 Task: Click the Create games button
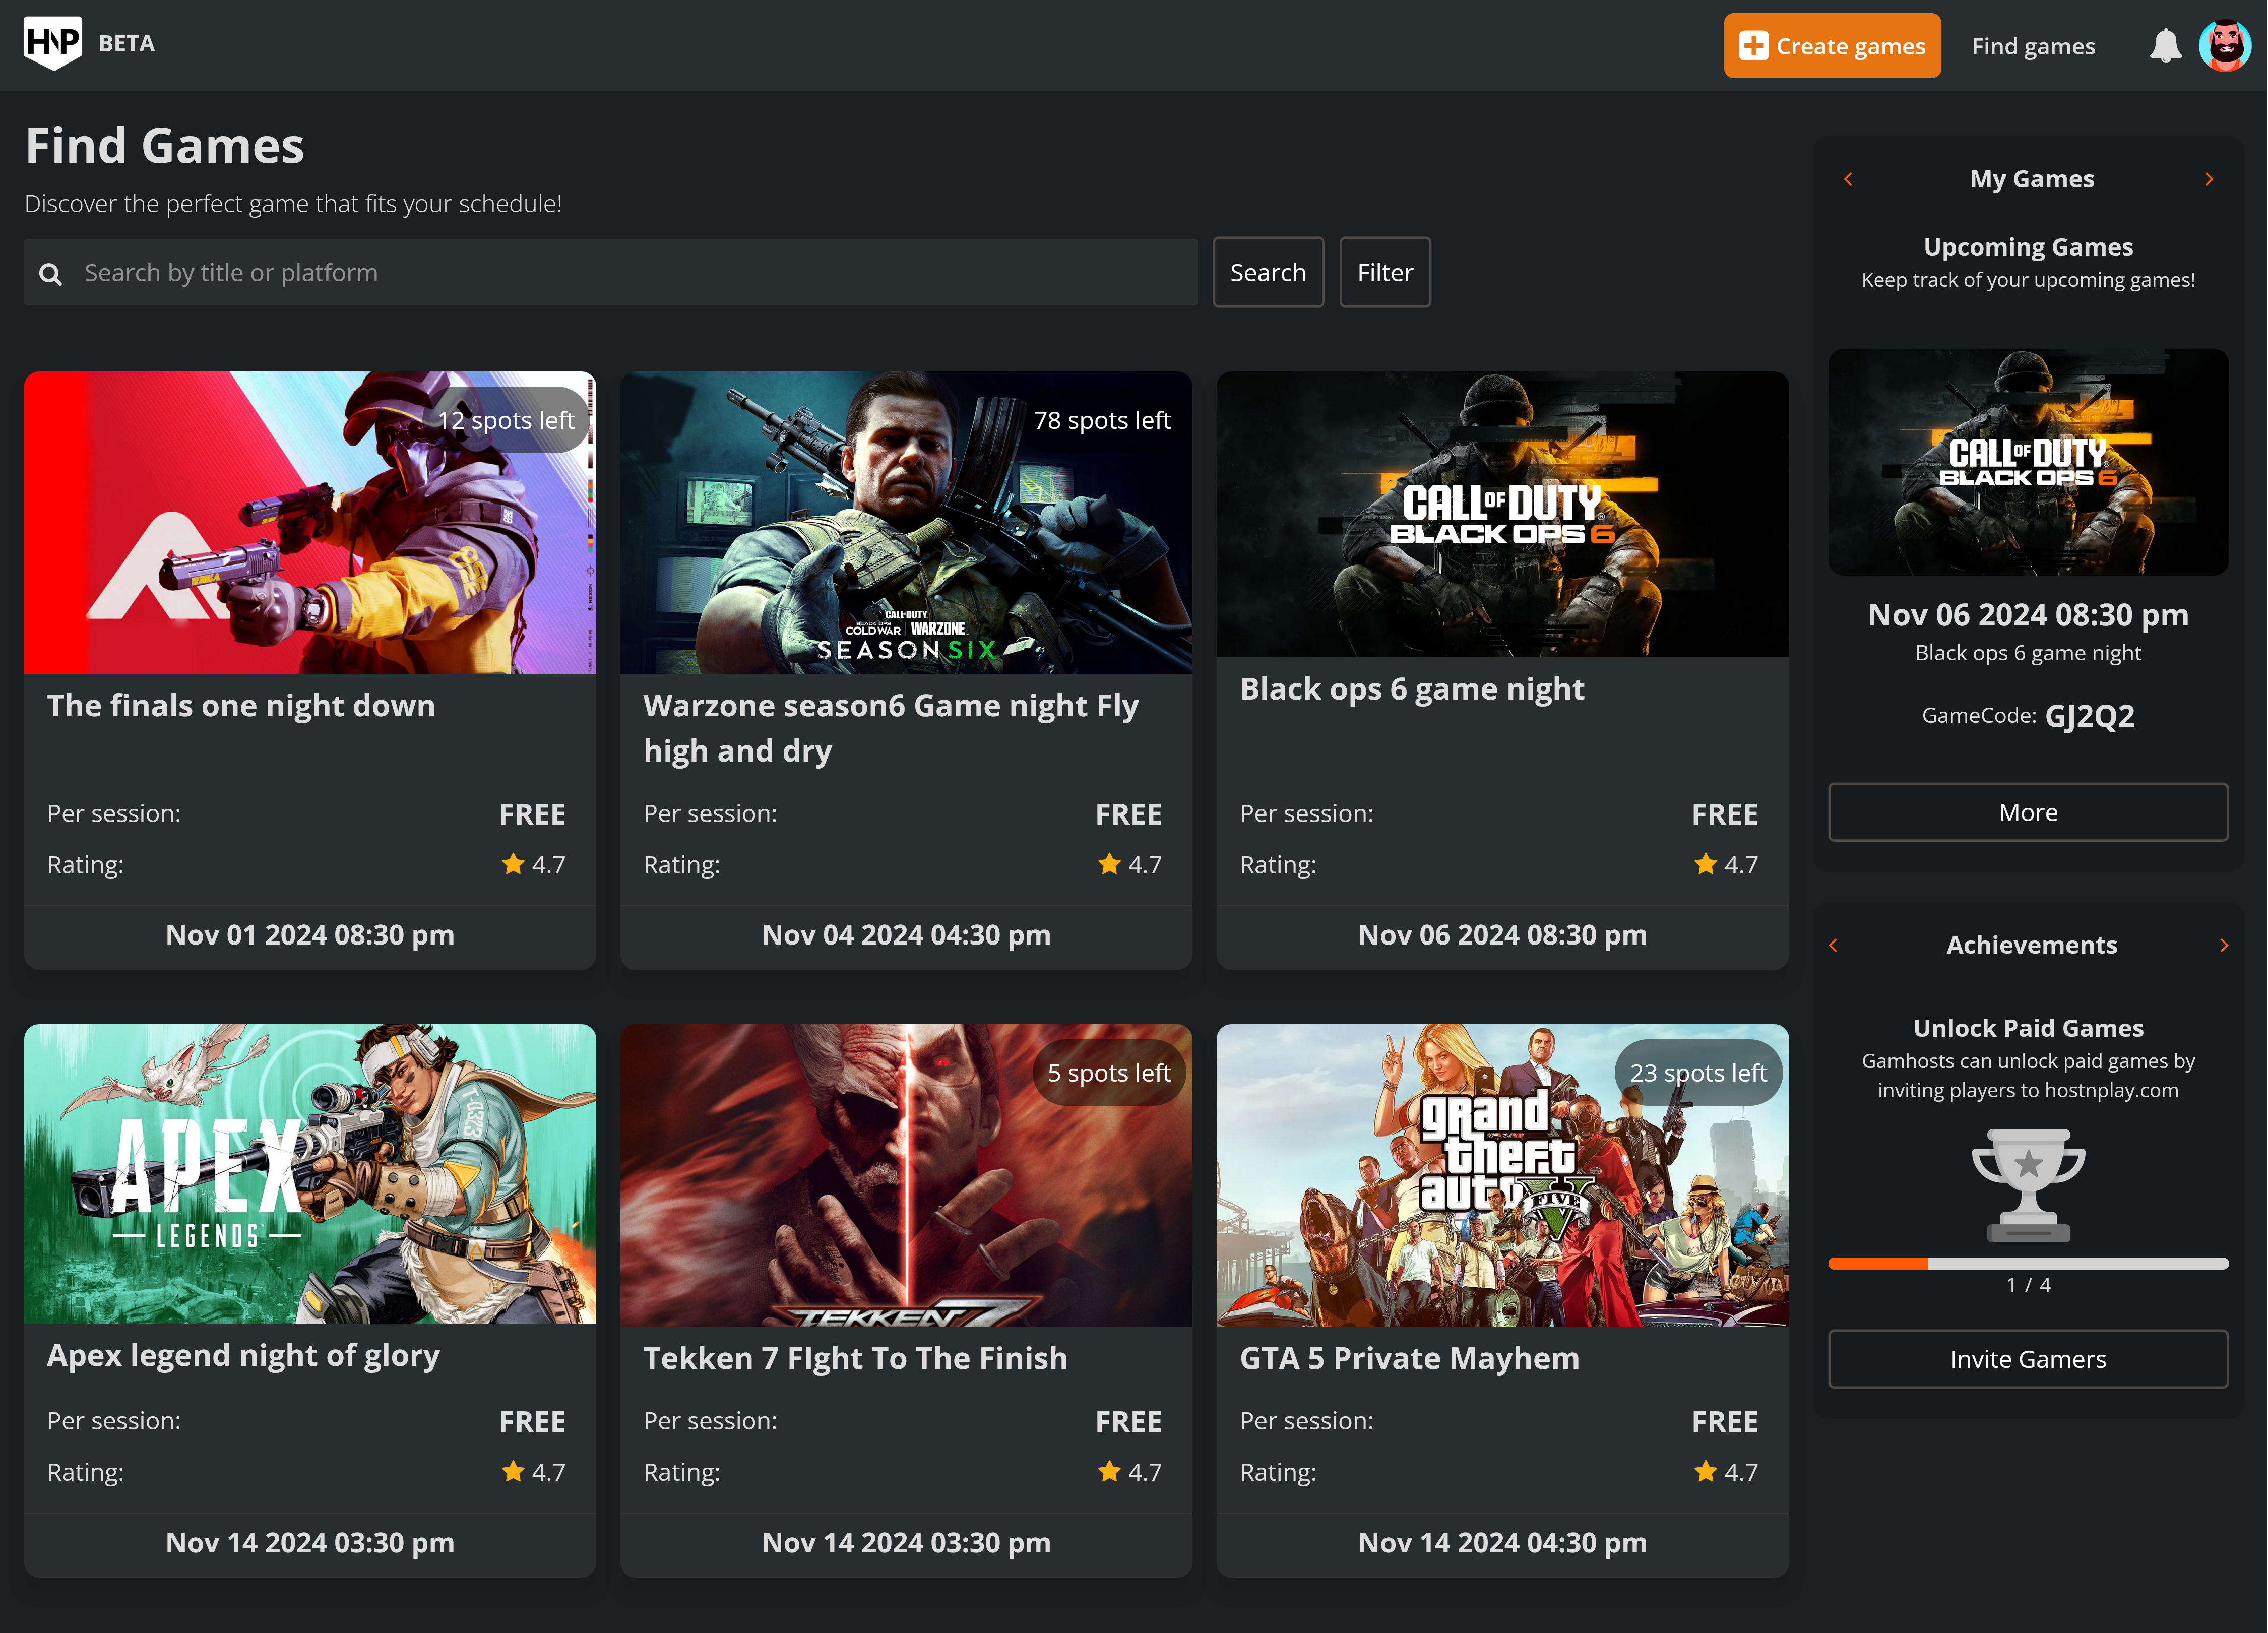point(1831,46)
